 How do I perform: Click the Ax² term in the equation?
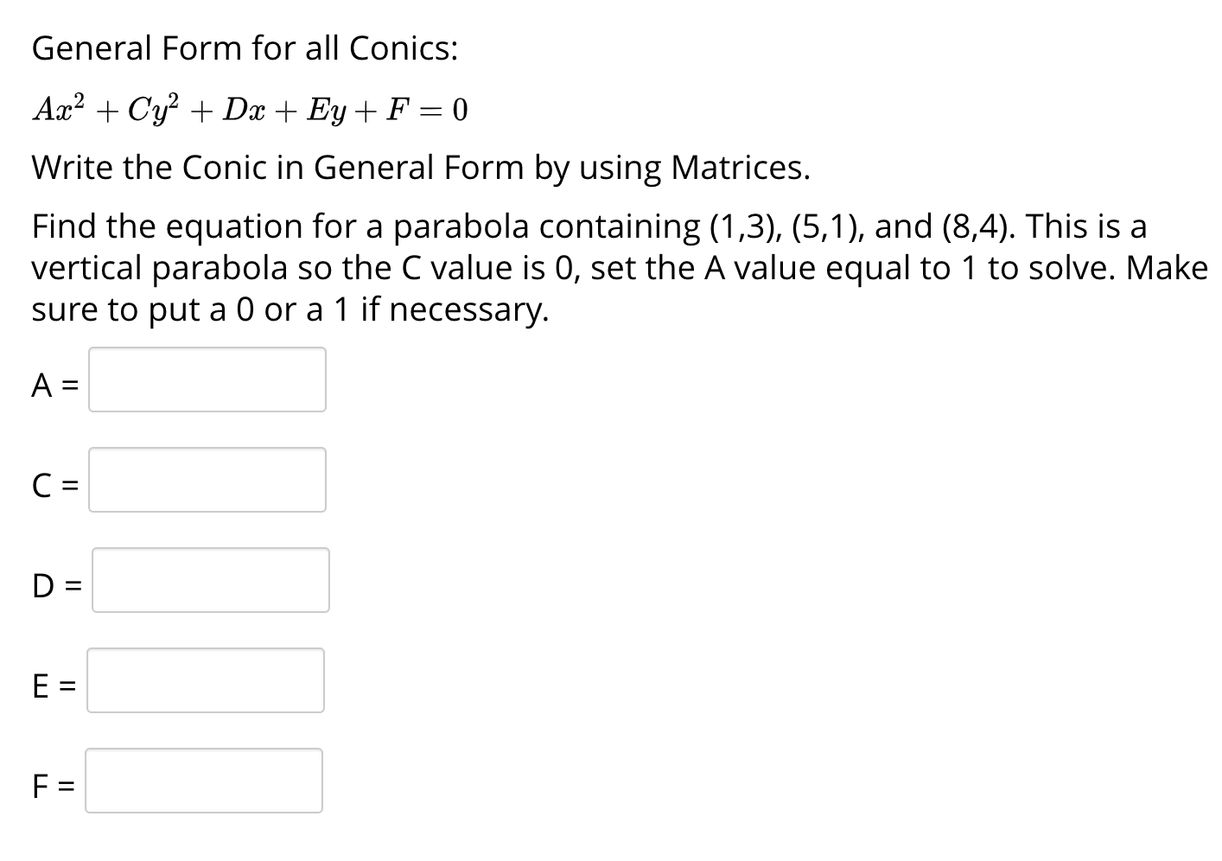60,108
